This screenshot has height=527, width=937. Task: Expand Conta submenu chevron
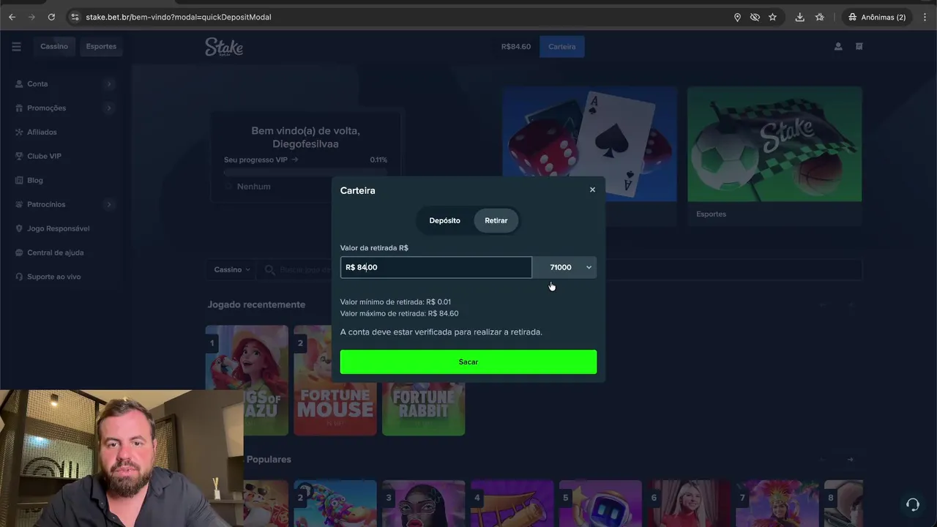[109, 84]
